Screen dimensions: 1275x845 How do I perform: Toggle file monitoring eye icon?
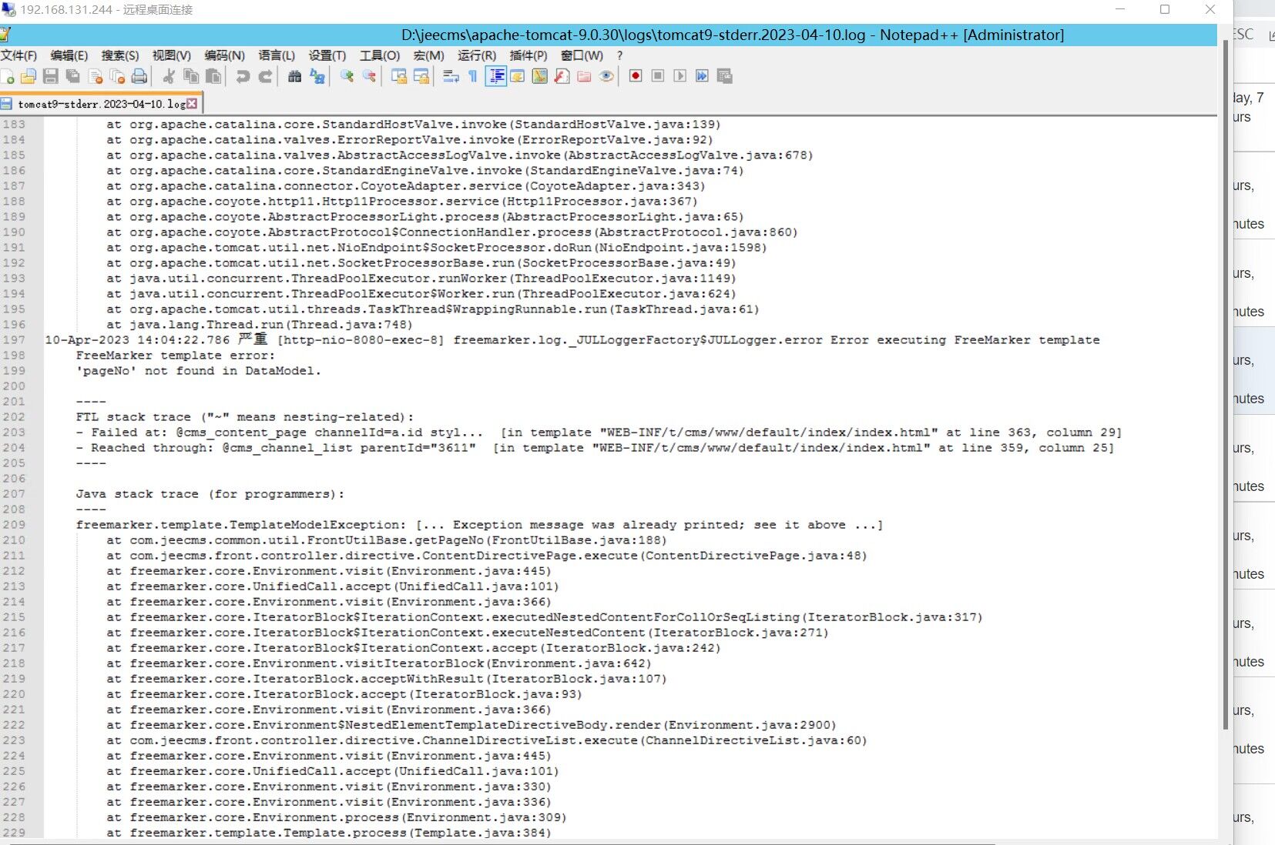click(606, 76)
